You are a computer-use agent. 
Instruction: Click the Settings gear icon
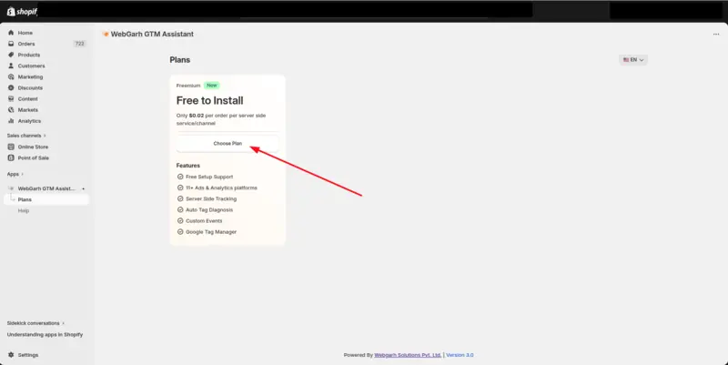(x=11, y=355)
